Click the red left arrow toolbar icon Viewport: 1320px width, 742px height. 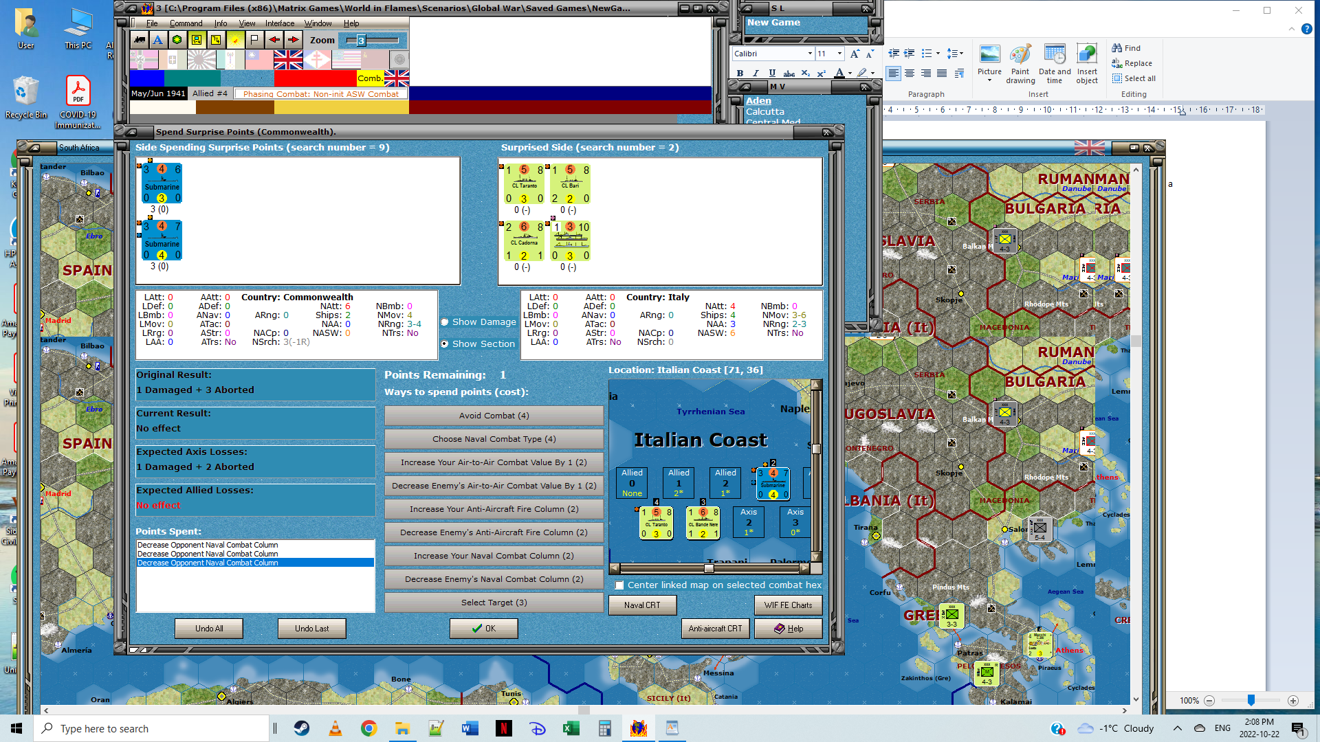(x=274, y=40)
